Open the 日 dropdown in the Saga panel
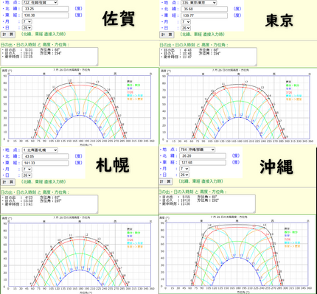This screenshot has width=317, height=294. coord(27,28)
